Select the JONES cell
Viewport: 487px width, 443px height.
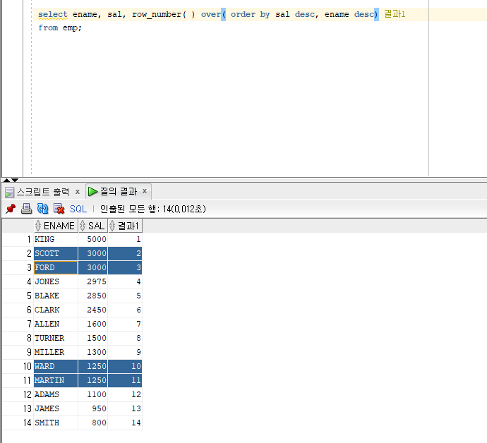[x=56, y=281]
